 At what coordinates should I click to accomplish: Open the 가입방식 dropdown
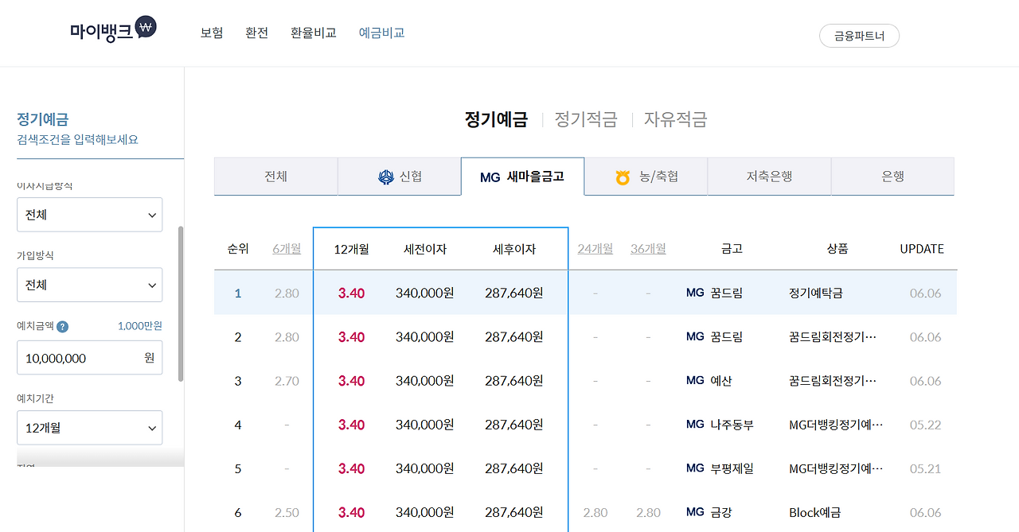pos(90,285)
